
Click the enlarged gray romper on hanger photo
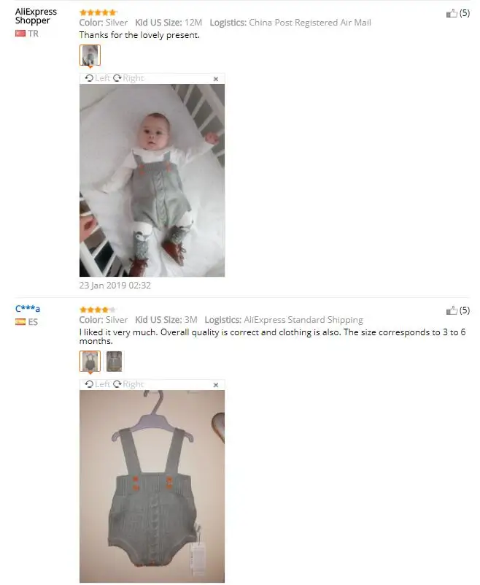152,486
